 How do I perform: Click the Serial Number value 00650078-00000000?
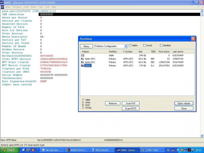click(54, 75)
